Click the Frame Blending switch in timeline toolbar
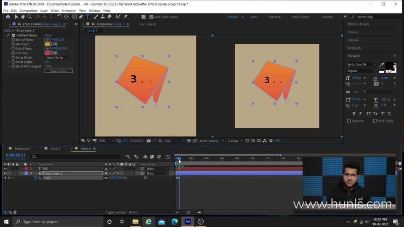Viewport: 404px width, 227px height. coord(152,157)
